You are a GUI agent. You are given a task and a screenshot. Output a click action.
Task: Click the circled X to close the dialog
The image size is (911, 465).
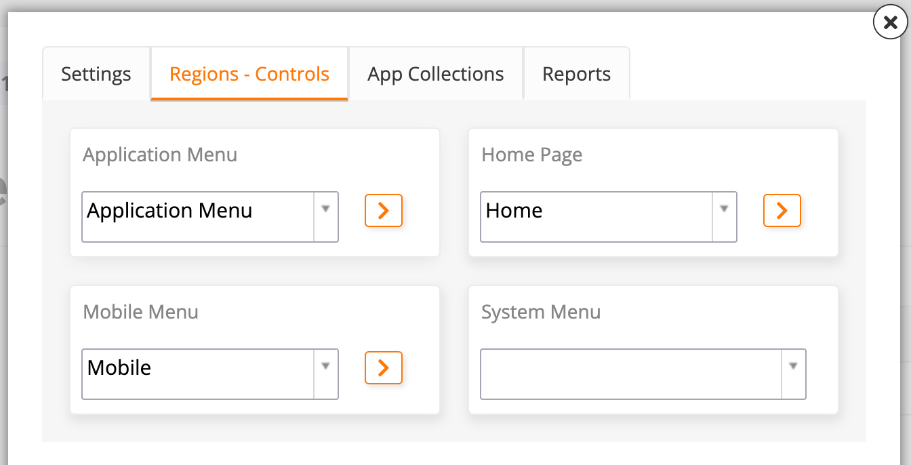point(890,22)
